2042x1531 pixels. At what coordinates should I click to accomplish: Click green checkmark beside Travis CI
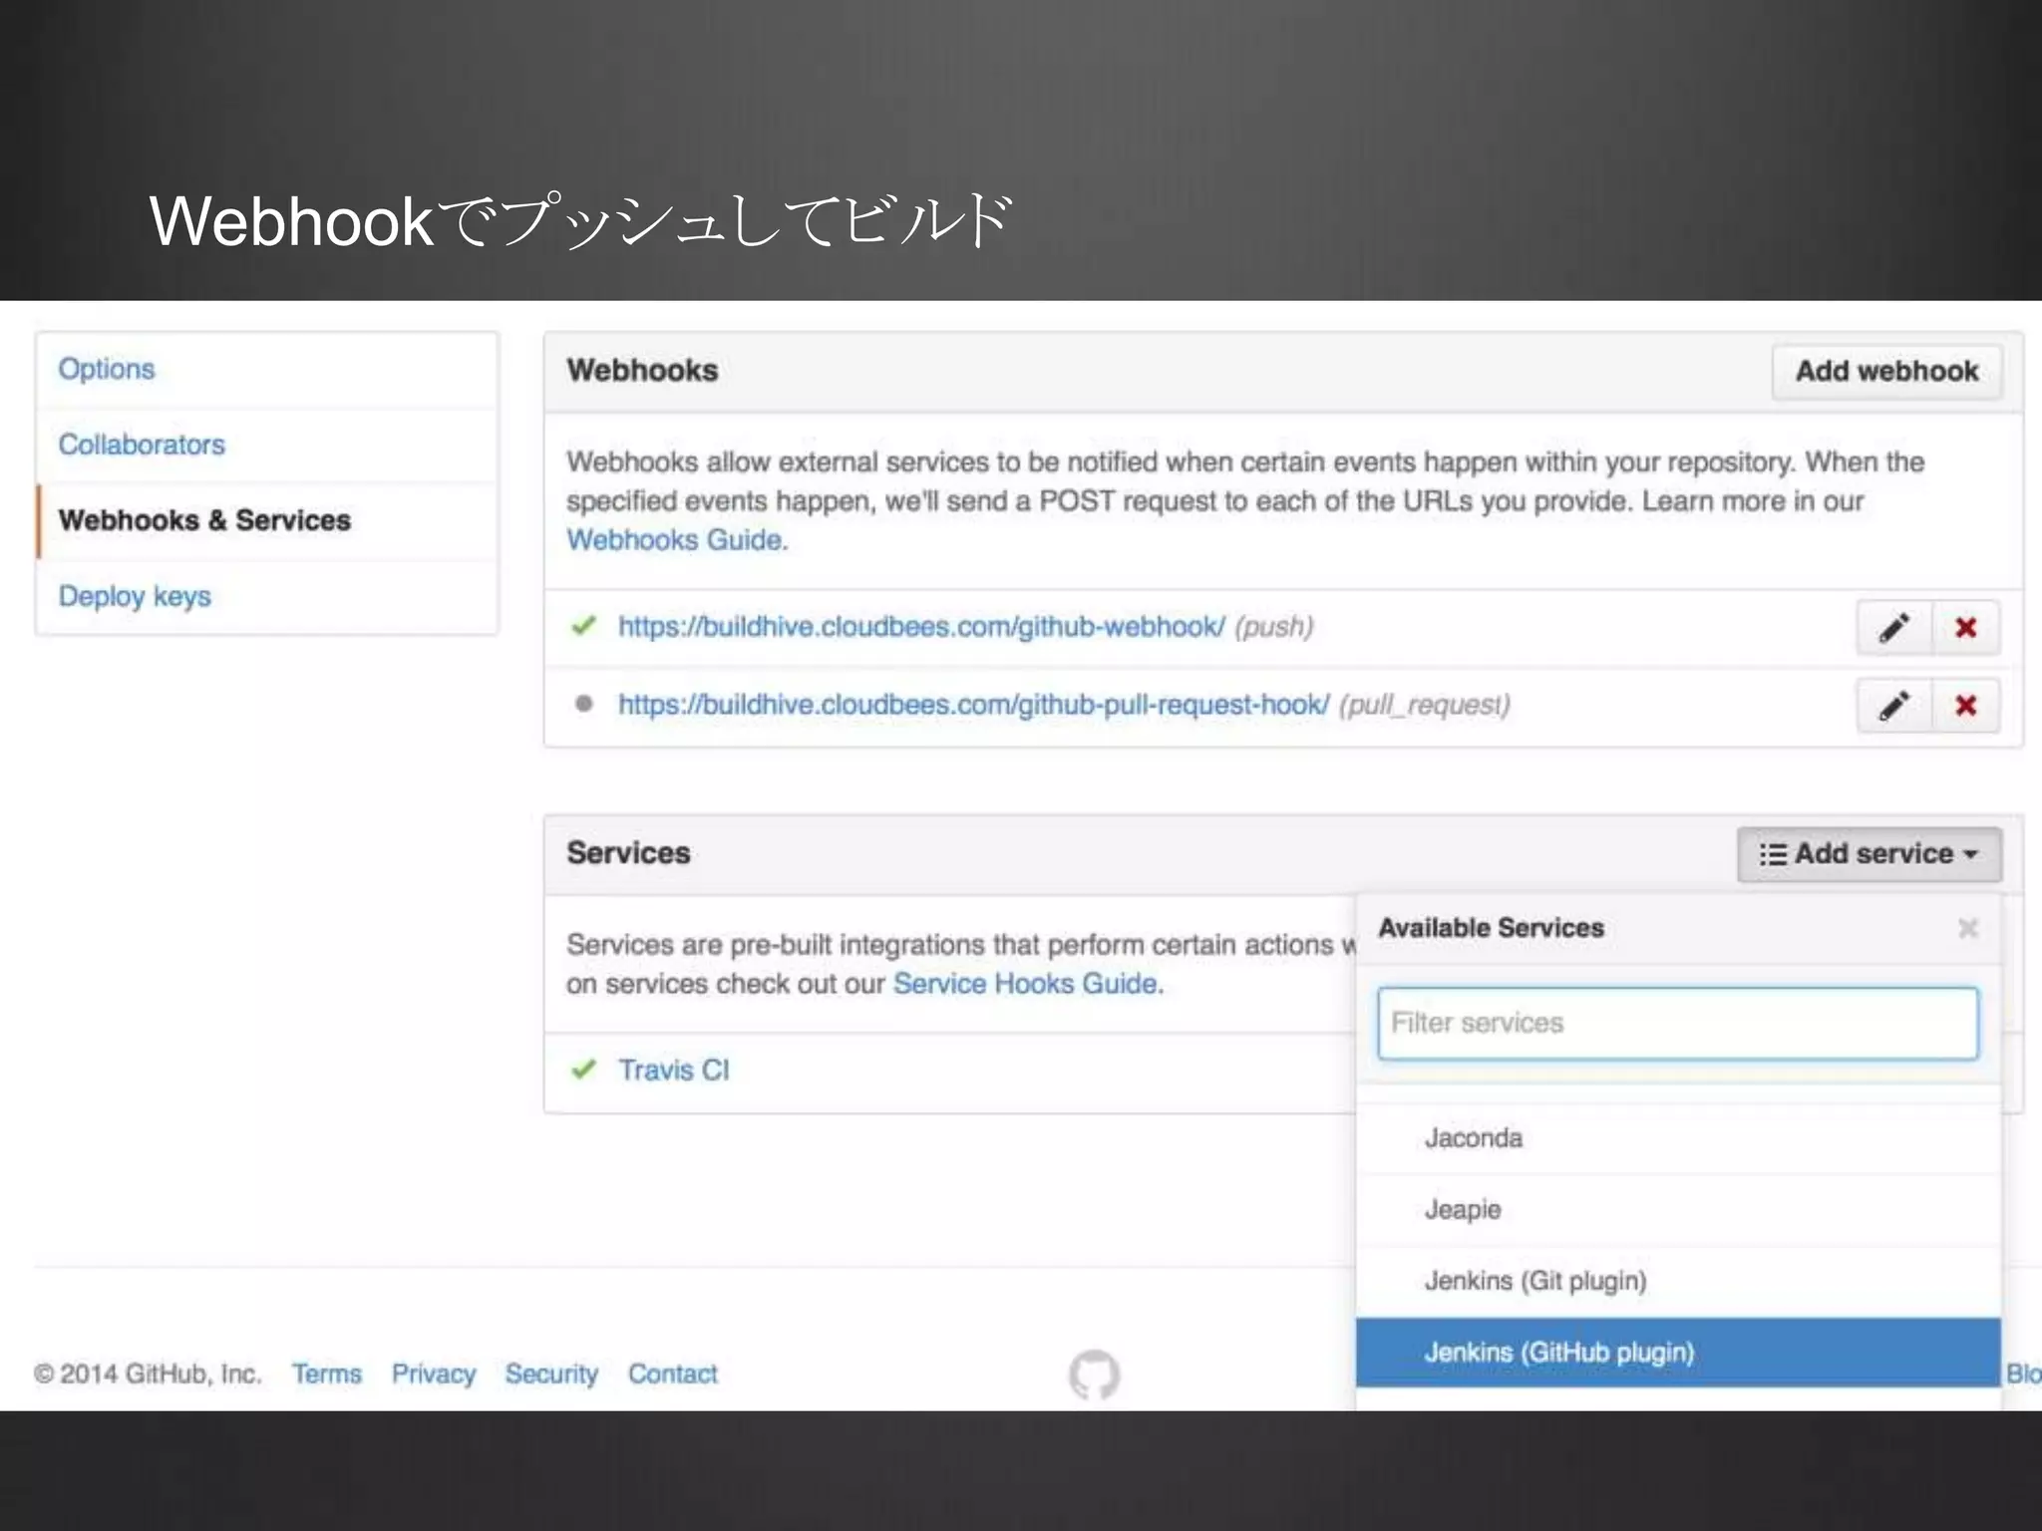[583, 1070]
